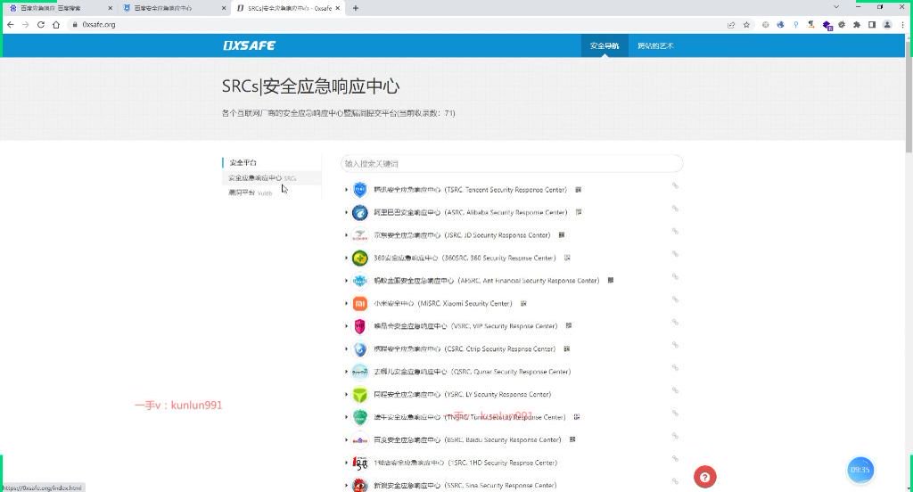This screenshot has height=492, width=913.
Task: Open the Ant Financial Security Response Center link
Action: pyautogui.click(x=486, y=281)
